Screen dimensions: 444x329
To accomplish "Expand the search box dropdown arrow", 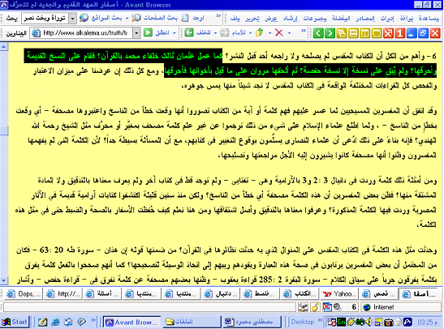I will click(x=73, y=19).
